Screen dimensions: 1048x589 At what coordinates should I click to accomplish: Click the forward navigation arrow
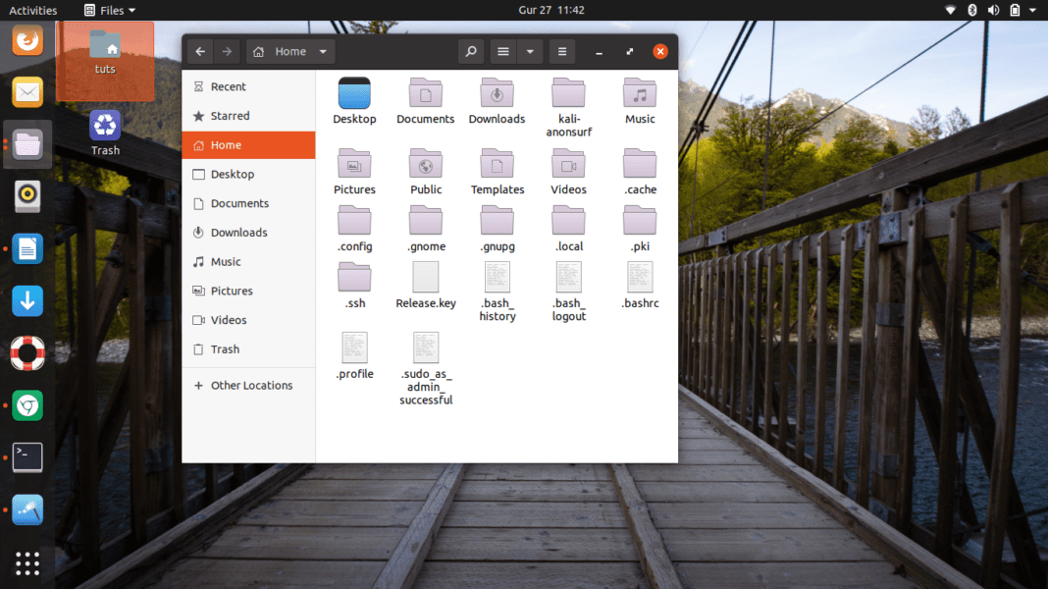[x=227, y=51]
